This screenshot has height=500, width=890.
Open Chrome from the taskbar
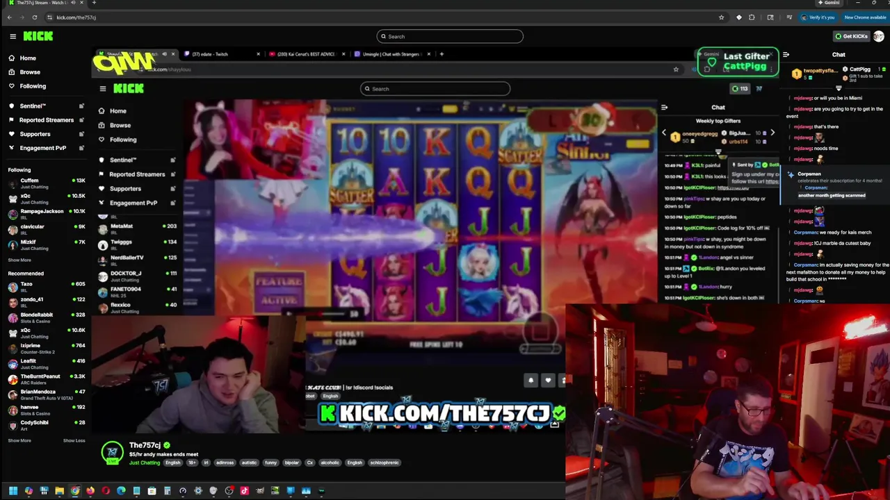click(75, 491)
